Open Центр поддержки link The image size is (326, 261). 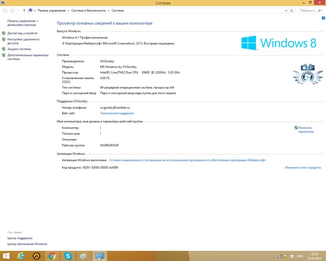point(20,238)
